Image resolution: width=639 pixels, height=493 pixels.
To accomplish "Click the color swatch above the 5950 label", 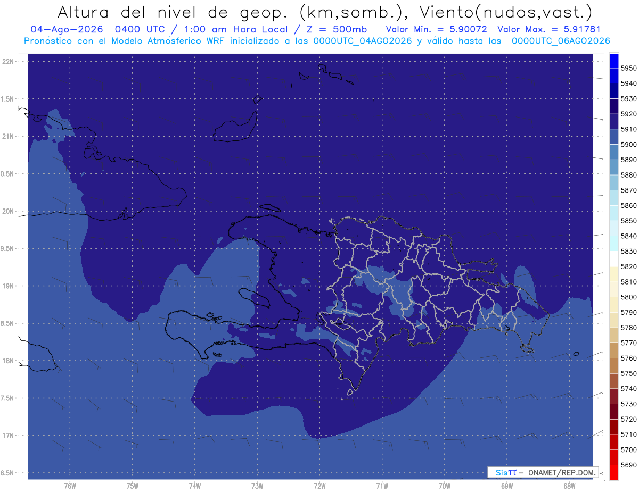I will pyautogui.click(x=614, y=61).
